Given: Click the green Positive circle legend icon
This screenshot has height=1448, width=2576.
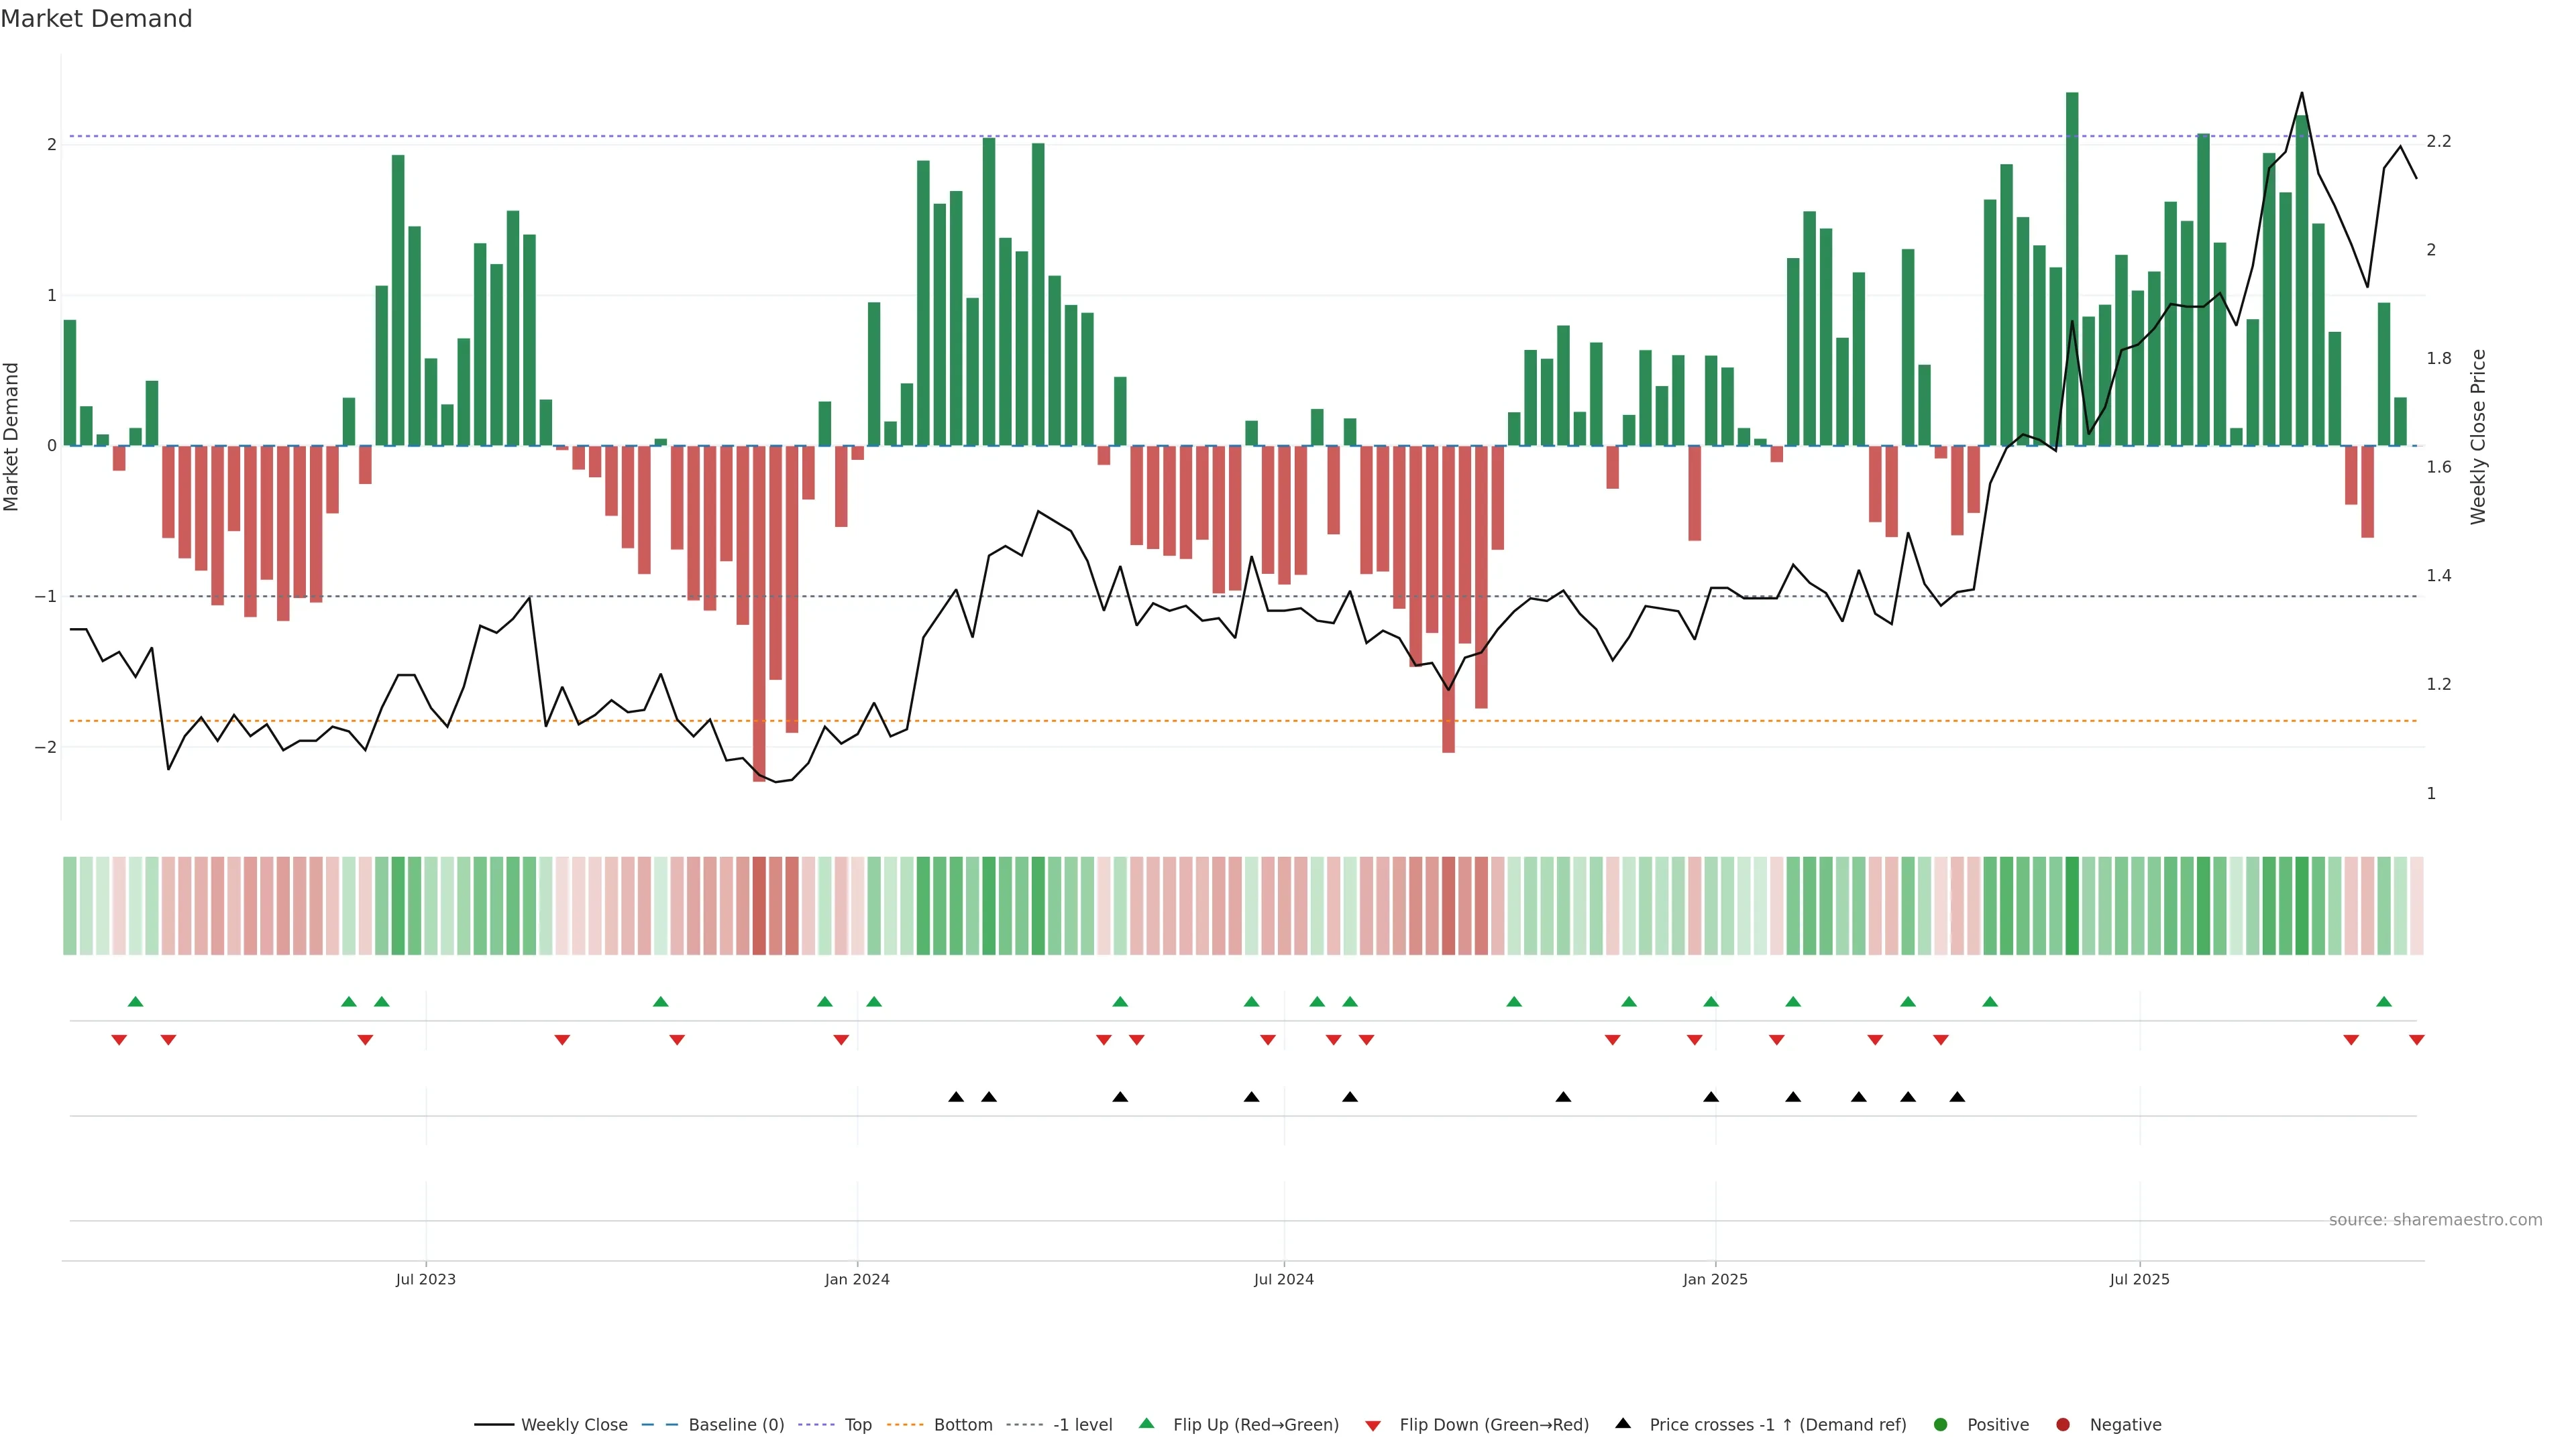Looking at the screenshot, I should pos(1940,1425).
